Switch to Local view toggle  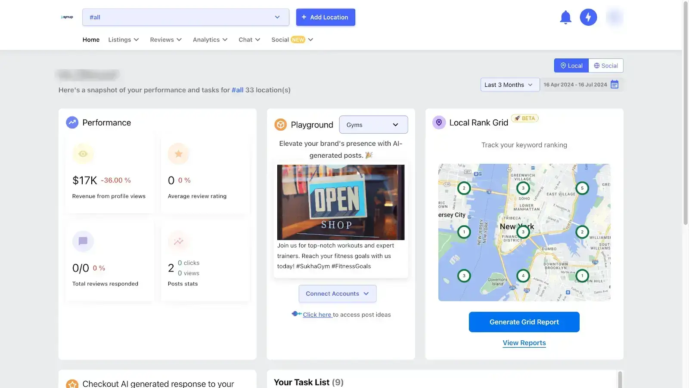click(571, 65)
